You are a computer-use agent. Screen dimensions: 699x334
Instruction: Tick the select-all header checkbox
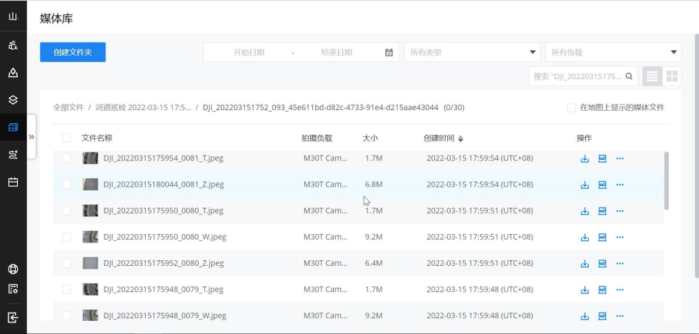pyautogui.click(x=67, y=138)
